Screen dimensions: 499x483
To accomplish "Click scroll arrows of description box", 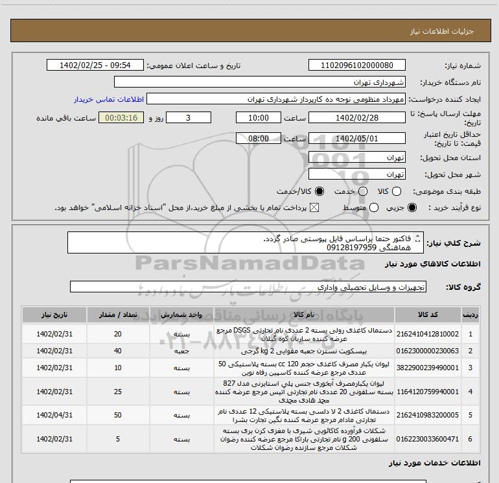I will pos(418,238).
